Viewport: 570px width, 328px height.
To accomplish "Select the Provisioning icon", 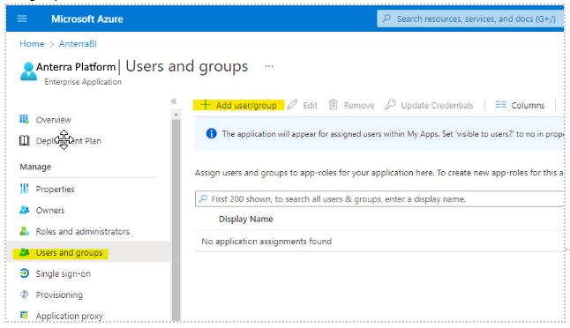I will pos(24,294).
